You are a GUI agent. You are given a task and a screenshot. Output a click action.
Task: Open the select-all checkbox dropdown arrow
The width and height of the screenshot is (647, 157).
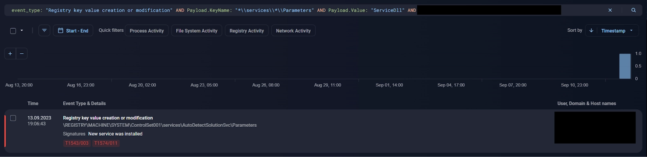click(22, 31)
